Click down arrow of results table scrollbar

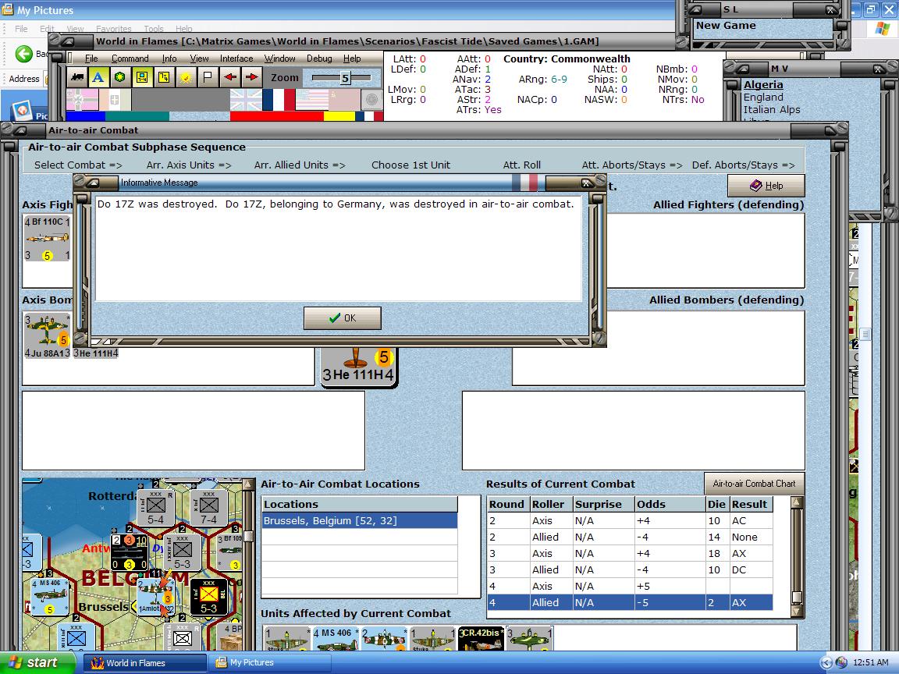[796, 611]
